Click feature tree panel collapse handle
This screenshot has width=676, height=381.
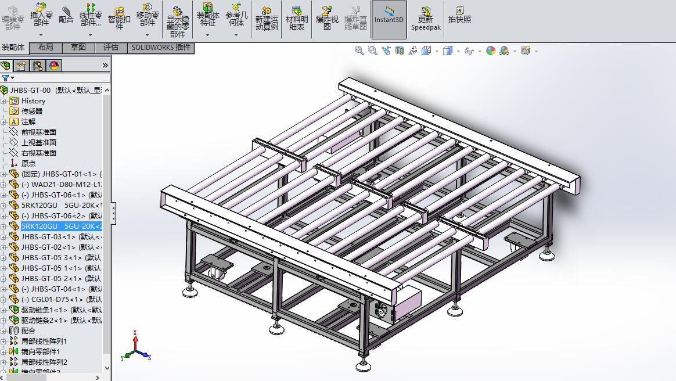113,213
